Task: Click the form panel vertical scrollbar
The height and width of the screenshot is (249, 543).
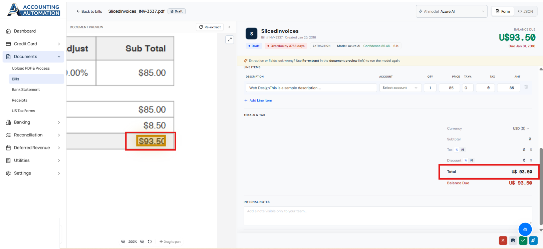Action: pyautogui.click(x=541, y=186)
